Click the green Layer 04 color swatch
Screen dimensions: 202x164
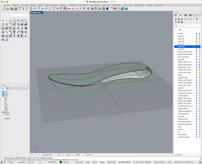pos(61,162)
